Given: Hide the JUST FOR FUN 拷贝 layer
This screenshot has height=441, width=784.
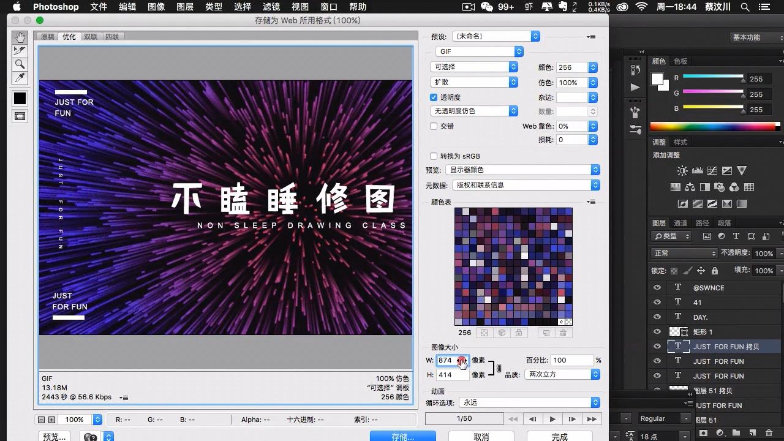Looking at the screenshot, I should pyautogui.click(x=657, y=346).
